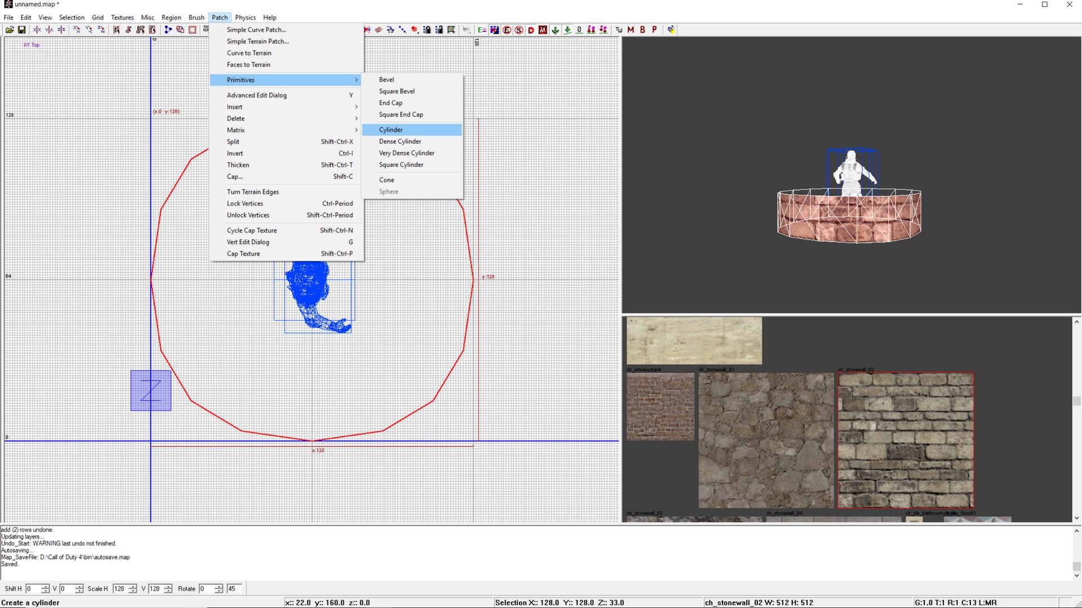The image size is (1082, 608).
Task: Click the yellow light gear icon
Action: [x=671, y=30]
